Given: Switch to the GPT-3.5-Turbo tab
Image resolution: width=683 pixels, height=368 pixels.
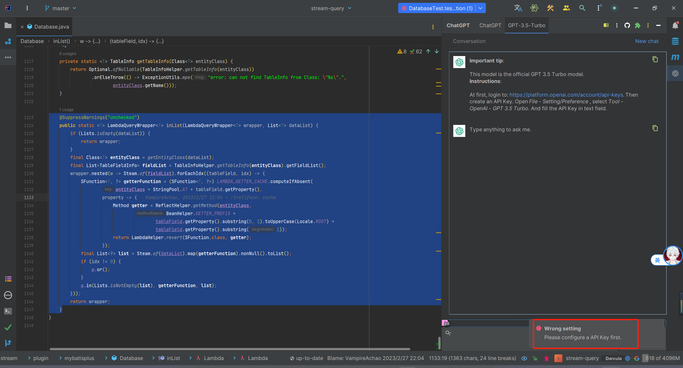Looking at the screenshot, I should [526, 25].
